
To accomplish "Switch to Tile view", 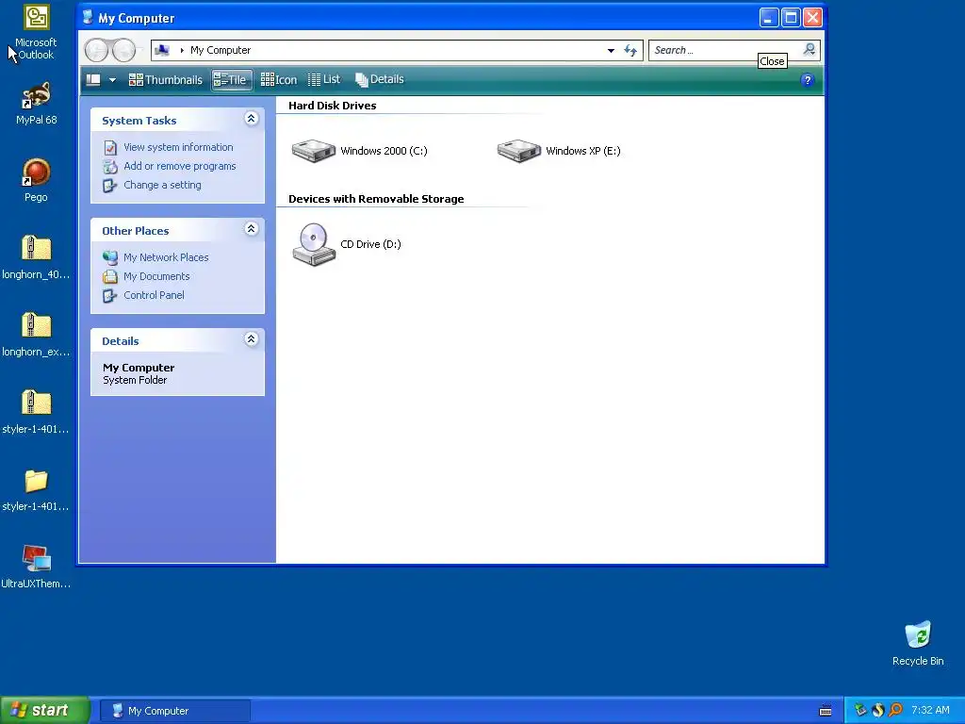I will click(x=231, y=80).
